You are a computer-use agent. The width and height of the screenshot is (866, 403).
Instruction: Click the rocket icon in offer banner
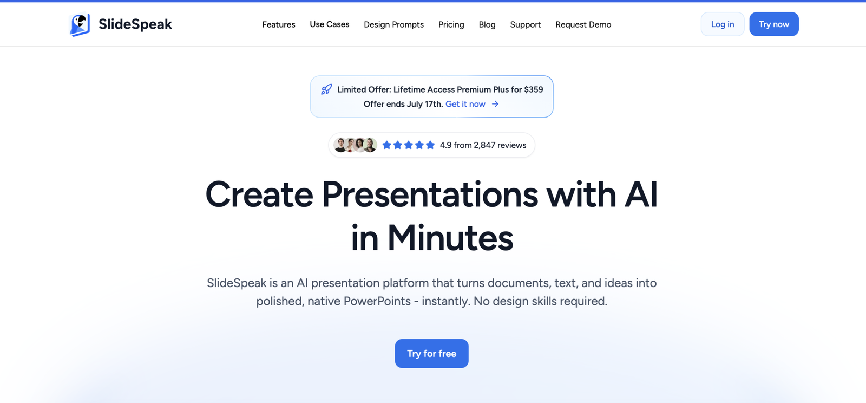click(x=326, y=89)
